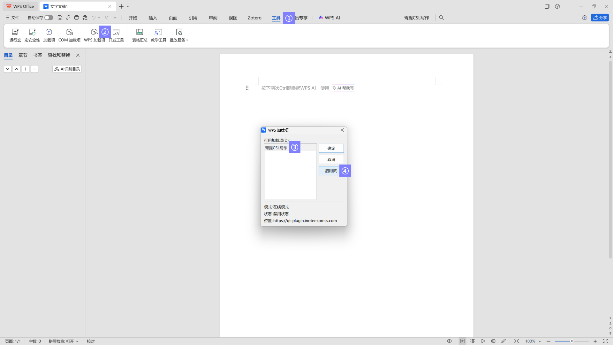This screenshot has width=613, height=345.
Task: Open Macro Security (宏安全性) settings
Action: [x=32, y=35]
